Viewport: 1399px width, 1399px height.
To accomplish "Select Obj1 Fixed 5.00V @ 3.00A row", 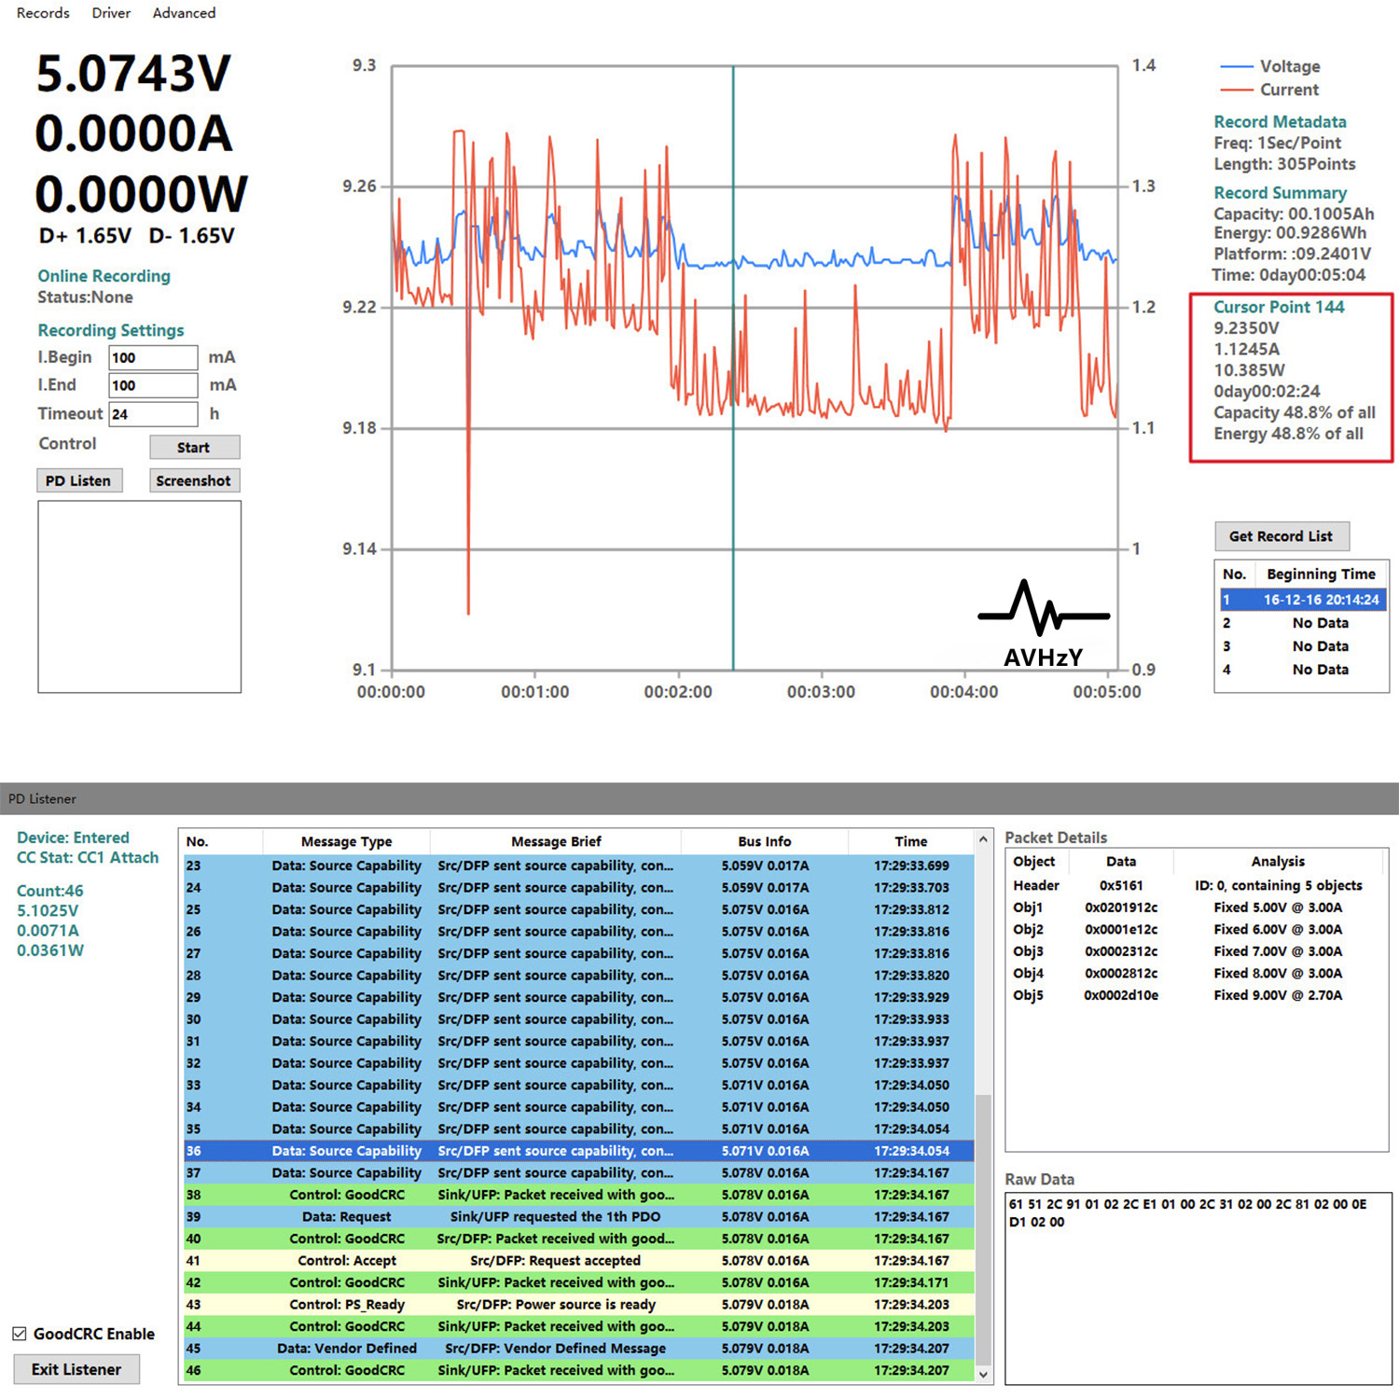I will (x=1196, y=907).
